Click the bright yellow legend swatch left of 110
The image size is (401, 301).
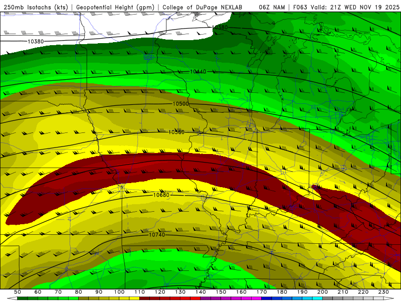click(x=134, y=298)
